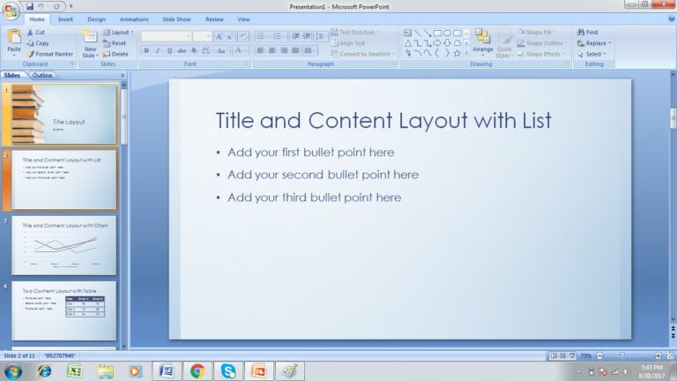Select the Text Box shape tool

[x=407, y=33]
